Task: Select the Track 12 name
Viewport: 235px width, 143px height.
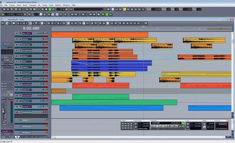Action: (27, 90)
